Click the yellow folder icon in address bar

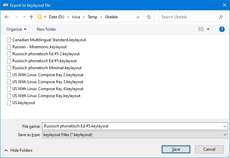(x=39, y=17)
